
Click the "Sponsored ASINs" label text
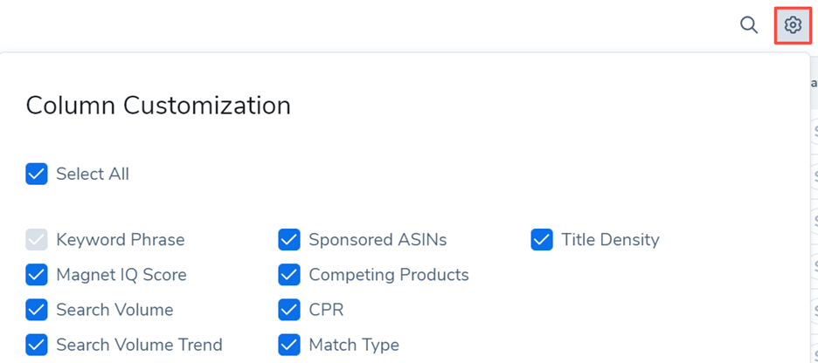pyautogui.click(x=378, y=239)
